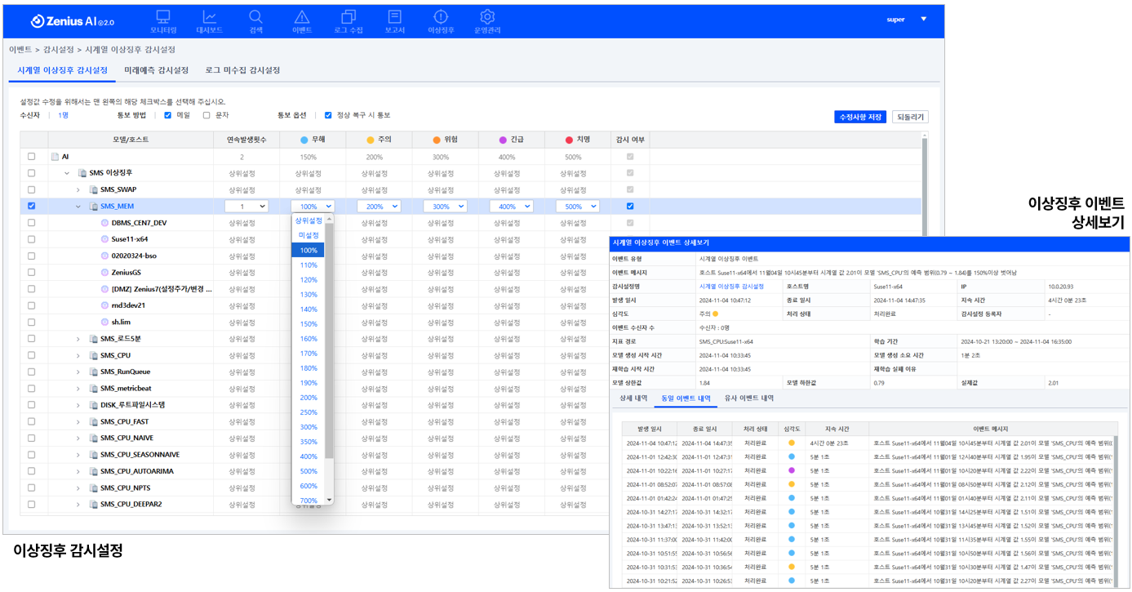Image resolution: width=1132 pixels, height=592 pixels.
Task: Open the 대시보드 chart icon
Action: point(210,16)
